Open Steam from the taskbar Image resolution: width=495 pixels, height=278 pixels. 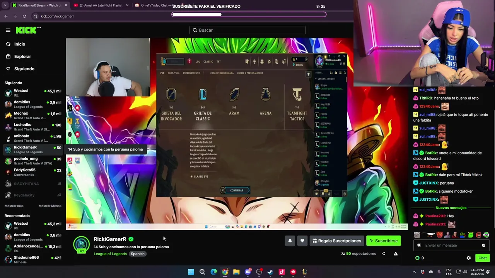pyautogui.click(x=270, y=272)
